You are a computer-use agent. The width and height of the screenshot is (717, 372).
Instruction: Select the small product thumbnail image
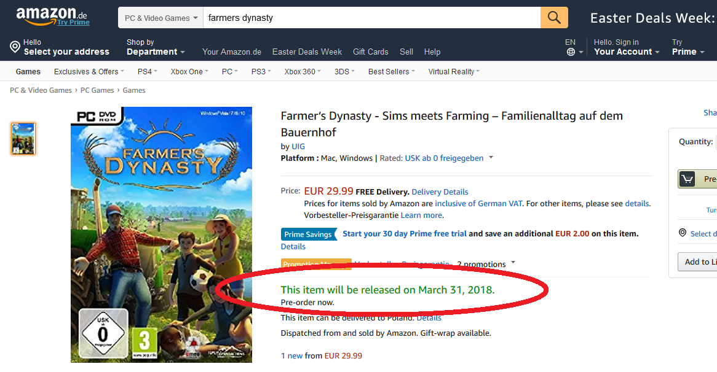23,139
